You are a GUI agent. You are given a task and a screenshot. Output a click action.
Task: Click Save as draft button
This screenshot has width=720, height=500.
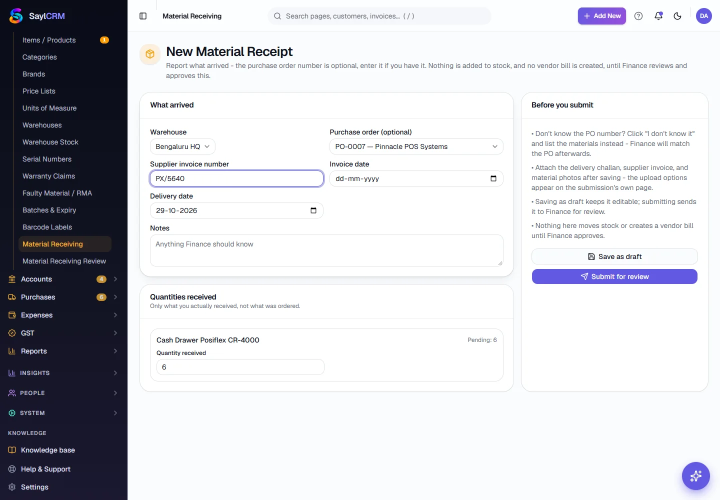coord(614,256)
